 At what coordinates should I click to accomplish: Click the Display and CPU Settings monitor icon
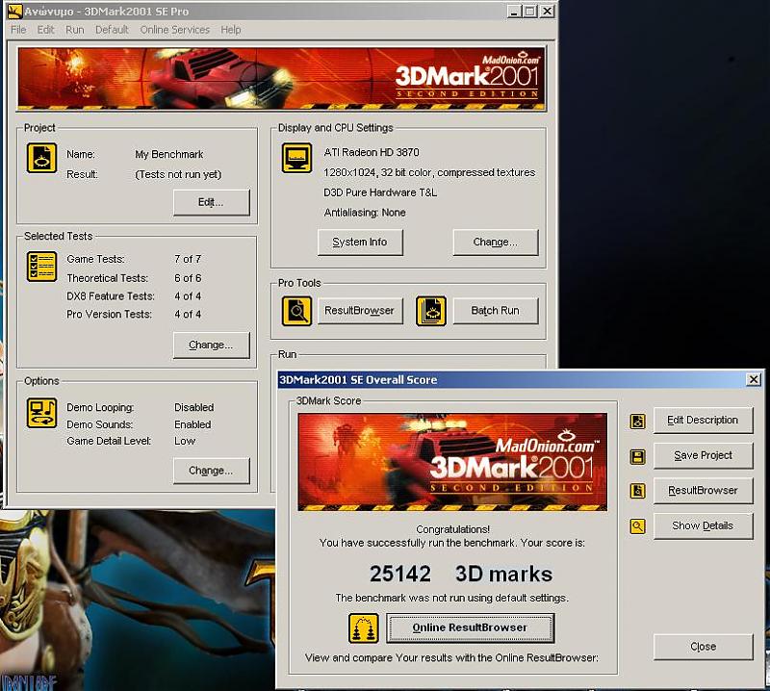296,158
